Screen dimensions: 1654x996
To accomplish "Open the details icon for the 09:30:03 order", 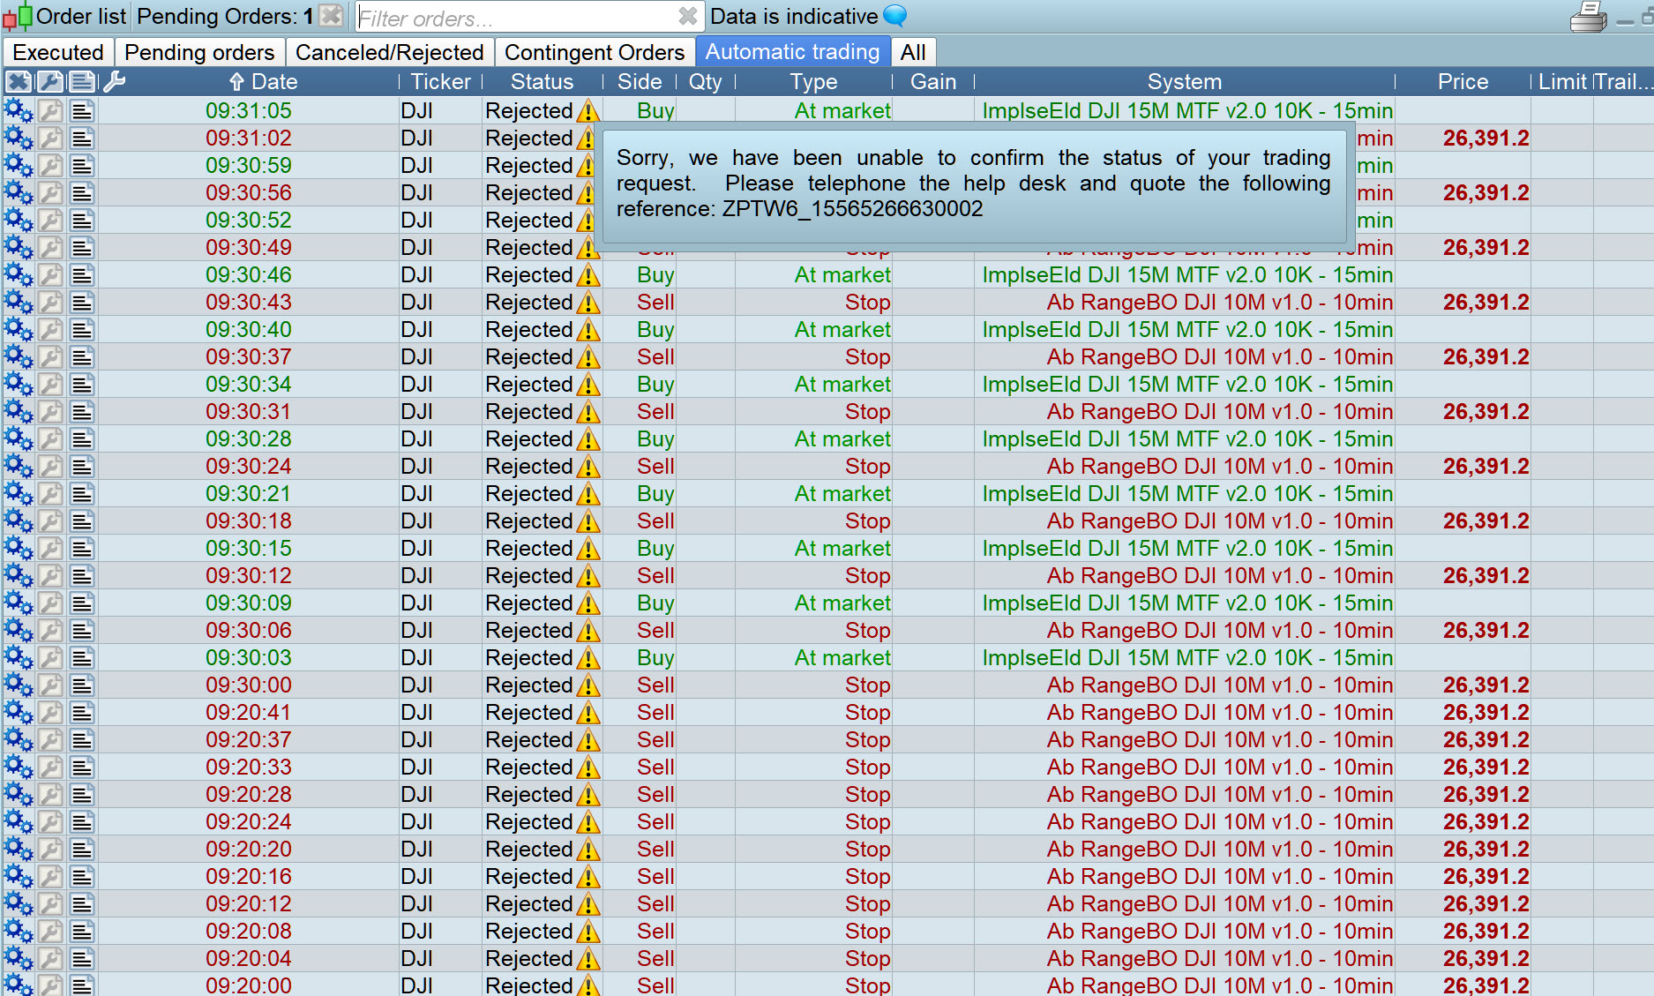I will coord(82,658).
